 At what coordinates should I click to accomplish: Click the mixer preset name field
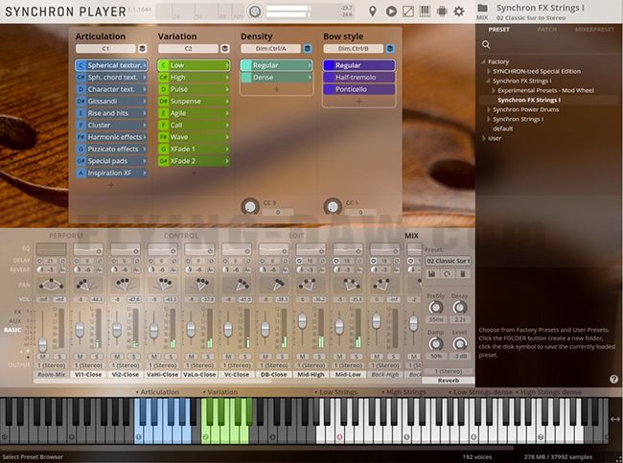coord(449,261)
